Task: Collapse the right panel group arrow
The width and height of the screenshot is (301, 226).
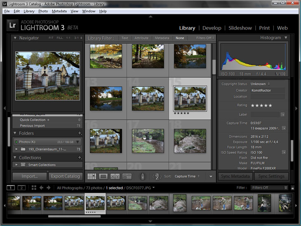Action: (296, 108)
